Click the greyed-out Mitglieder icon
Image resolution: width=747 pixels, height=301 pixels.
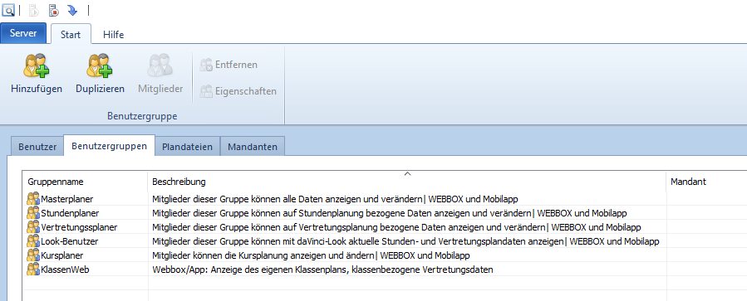(160, 66)
